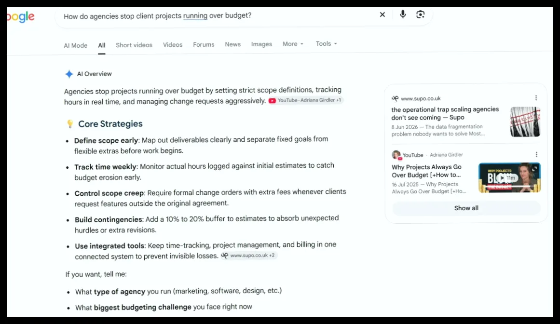Click the www.supo.co.uk +2 source chip

pos(248,256)
